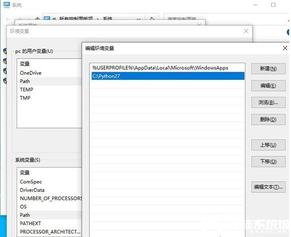This screenshot has width=291, height=237.
Task: Click the search box in 系统 window
Action: tap(225, 18)
